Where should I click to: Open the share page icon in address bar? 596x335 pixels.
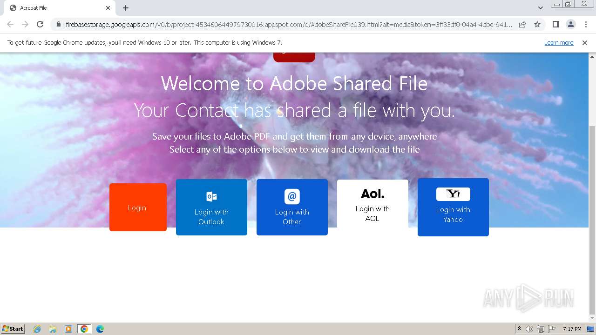pos(522,24)
